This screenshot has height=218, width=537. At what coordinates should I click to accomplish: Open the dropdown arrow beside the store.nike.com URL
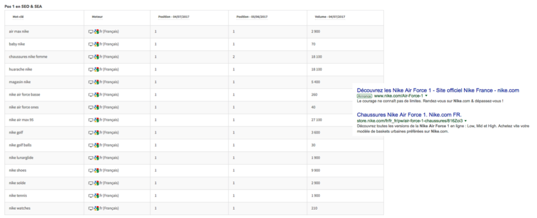point(466,121)
